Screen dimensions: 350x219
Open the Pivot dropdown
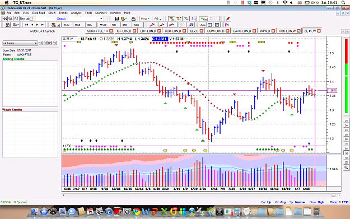click(x=145, y=18)
